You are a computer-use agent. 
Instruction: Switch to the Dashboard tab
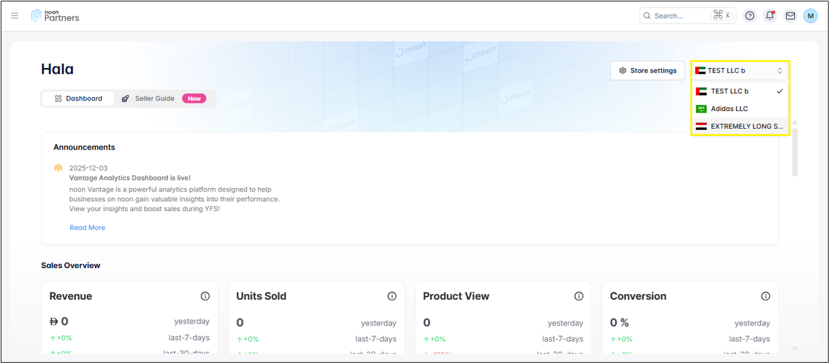[x=78, y=99]
